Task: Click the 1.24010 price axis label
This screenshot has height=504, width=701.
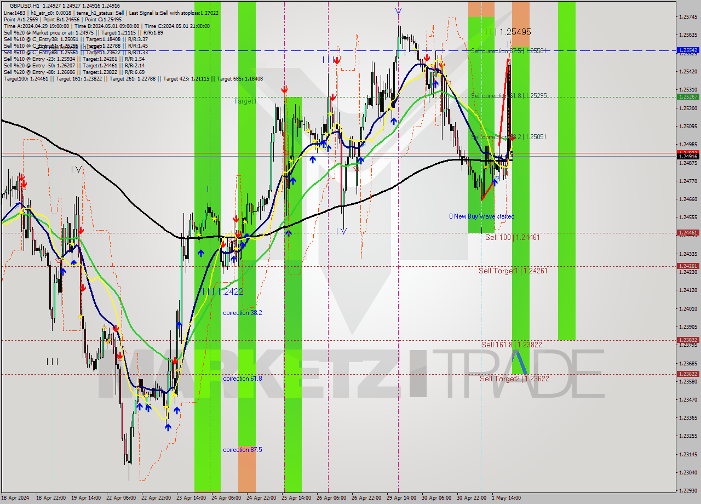Action: point(688,309)
